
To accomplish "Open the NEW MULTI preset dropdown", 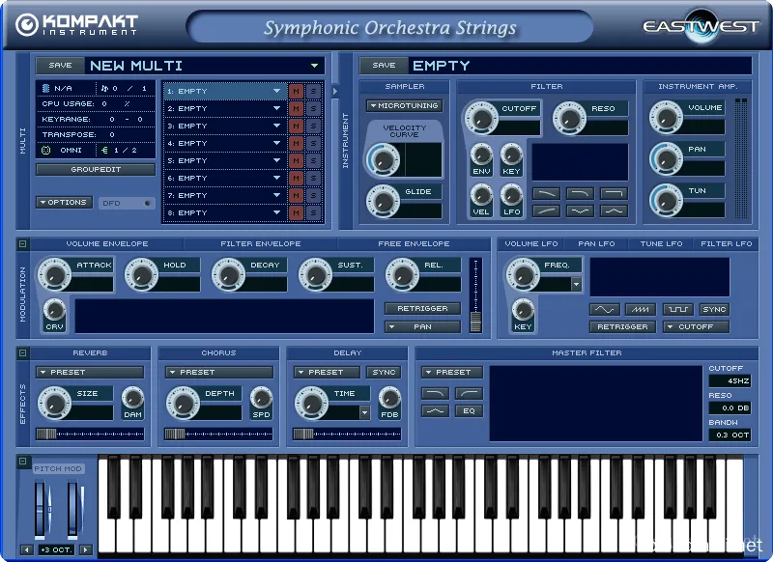I will (314, 65).
